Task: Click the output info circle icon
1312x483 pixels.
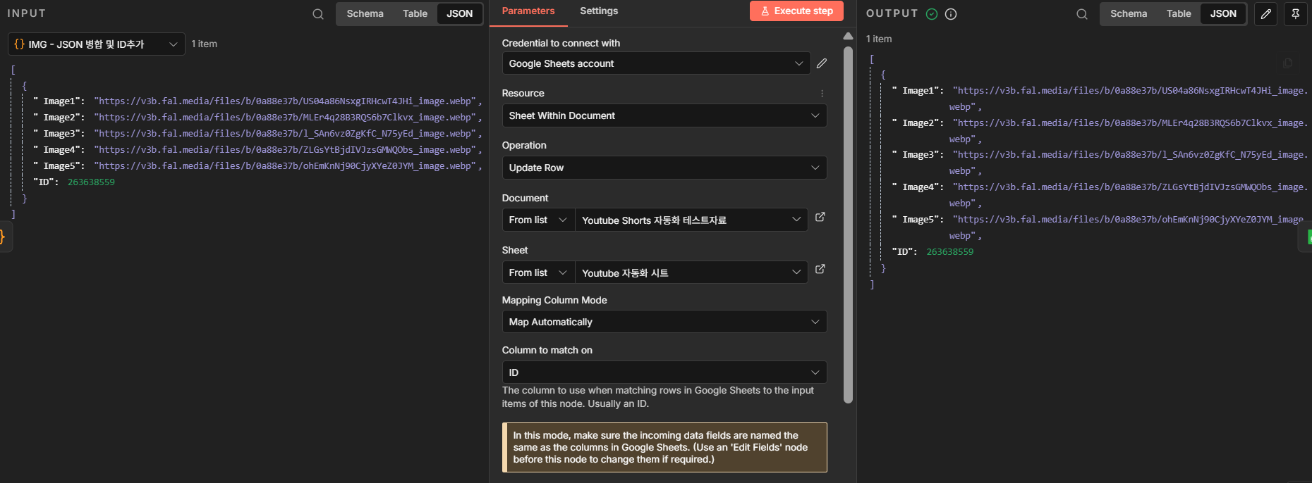Action: tap(951, 14)
